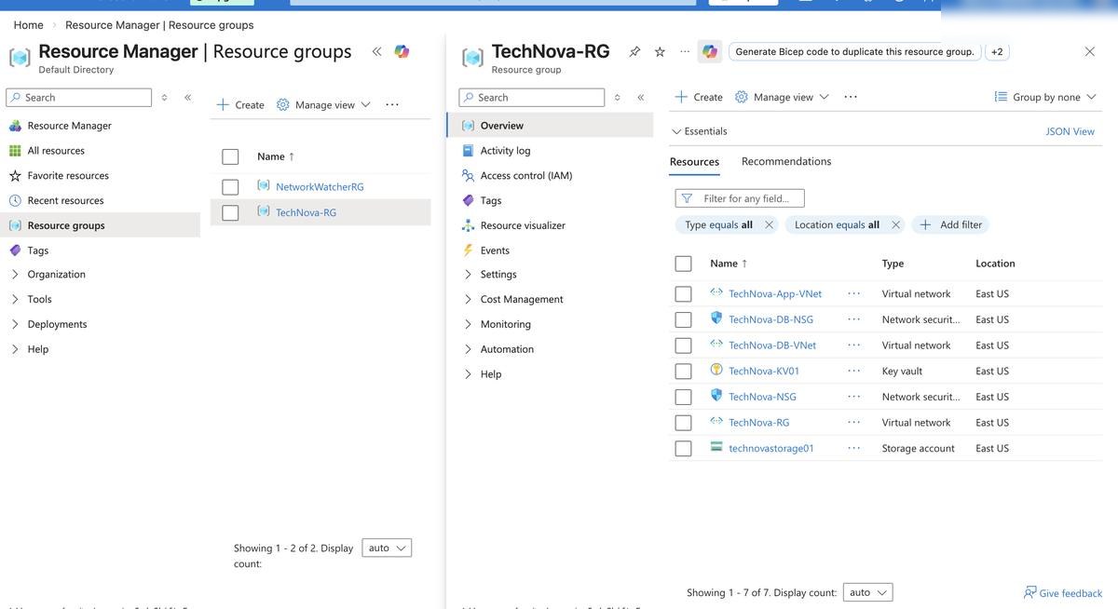Select the Resources tab
Screen dimensions: 1118x609
(x=694, y=161)
